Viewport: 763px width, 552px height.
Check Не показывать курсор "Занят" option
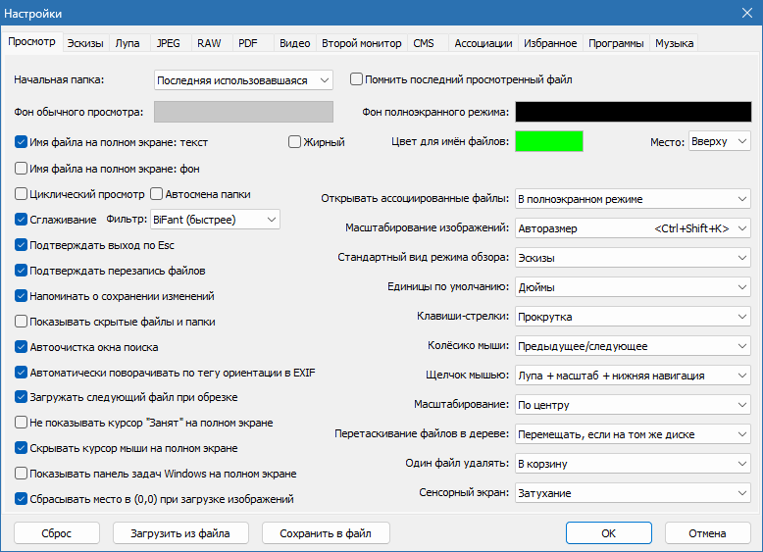pos(21,423)
